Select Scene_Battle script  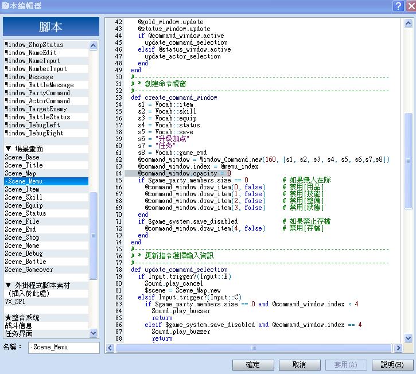46,261
